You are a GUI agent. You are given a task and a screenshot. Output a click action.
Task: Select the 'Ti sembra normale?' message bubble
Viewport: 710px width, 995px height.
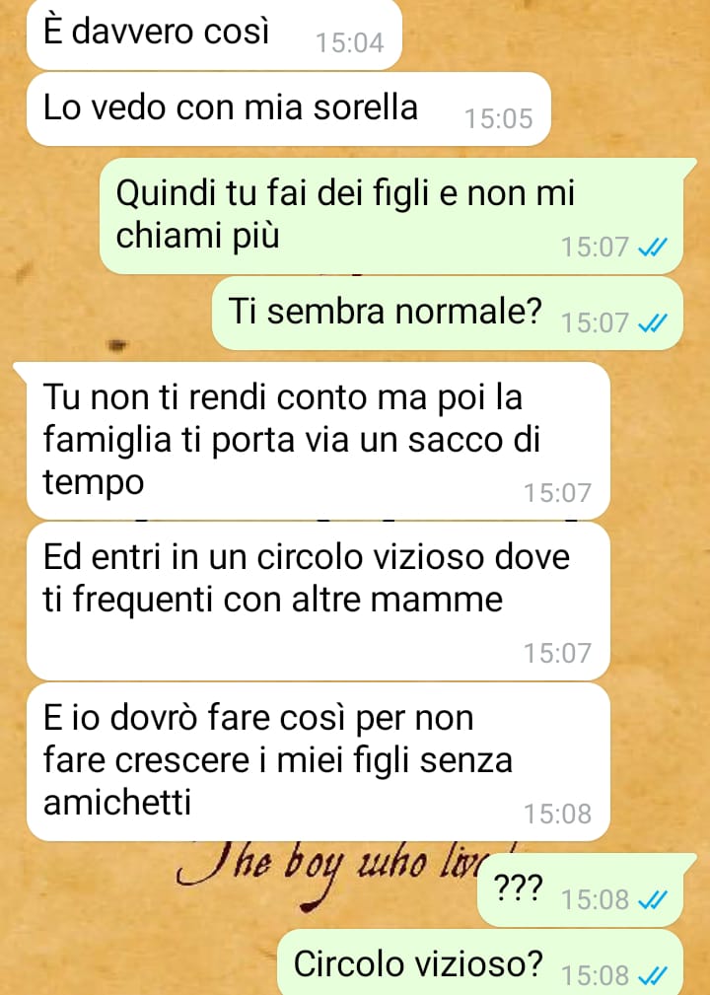pos(448,313)
